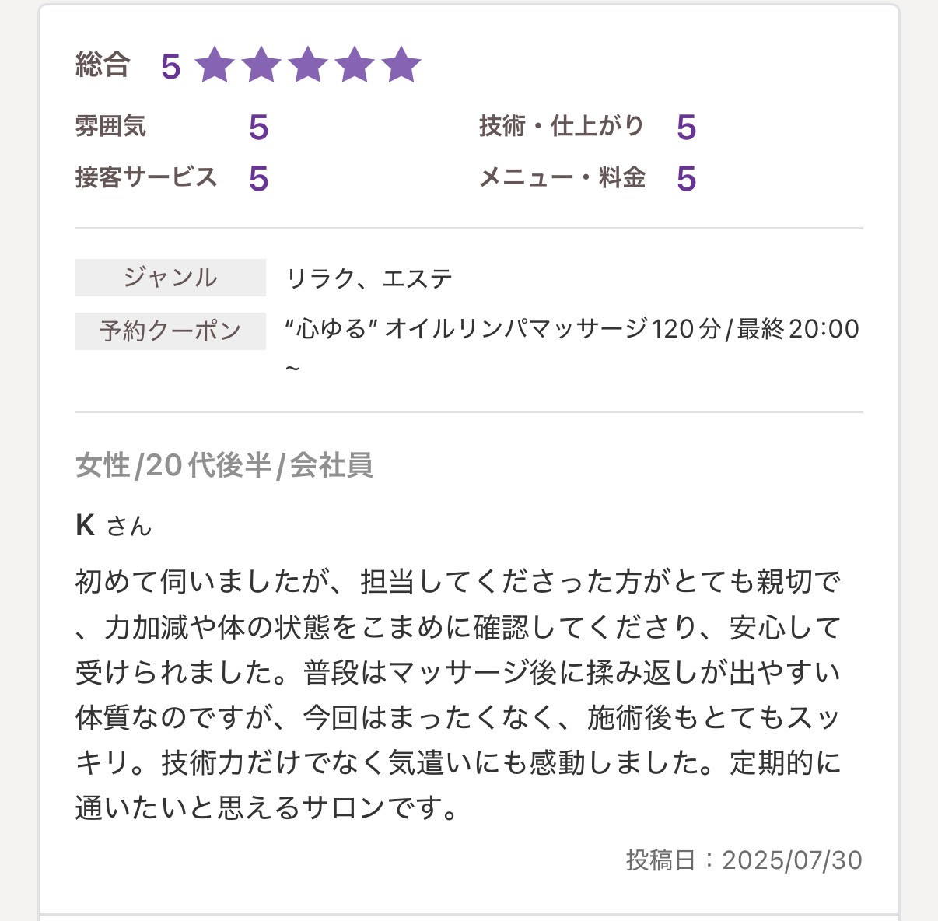Click the ジャンル label tag

pyautogui.click(x=170, y=278)
